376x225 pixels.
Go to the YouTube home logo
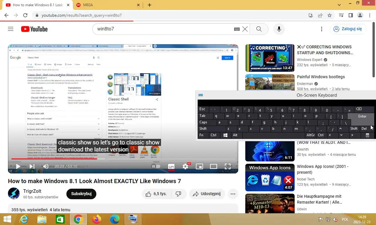click(x=34, y=29)
